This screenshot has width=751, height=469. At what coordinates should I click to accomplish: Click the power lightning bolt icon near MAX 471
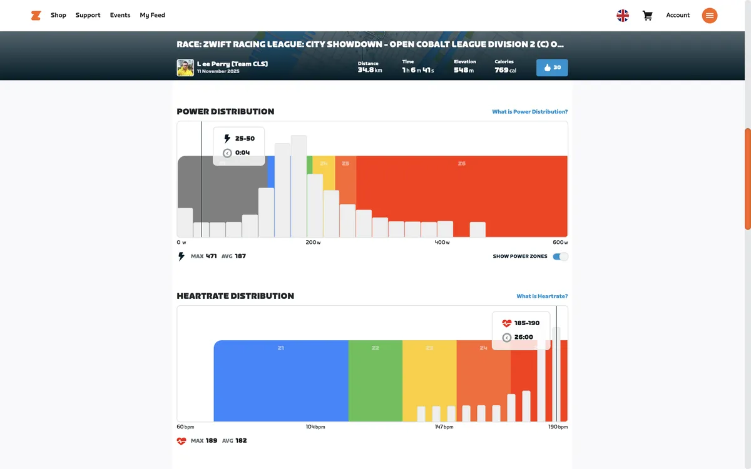181,256
